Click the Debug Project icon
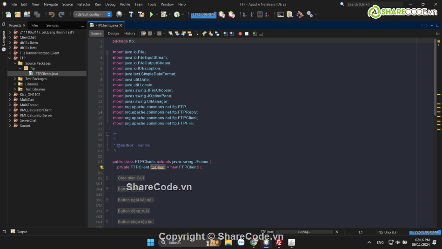 point(164,14)
